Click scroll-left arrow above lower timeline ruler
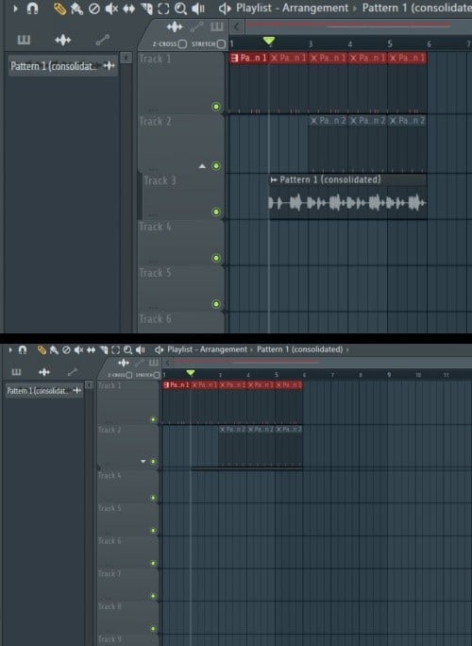 coord(167,363)
